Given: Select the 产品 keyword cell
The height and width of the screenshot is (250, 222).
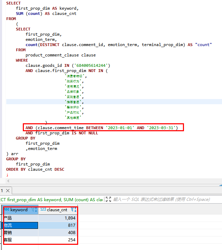Looking at the screenshot, I should click(21, 218).
